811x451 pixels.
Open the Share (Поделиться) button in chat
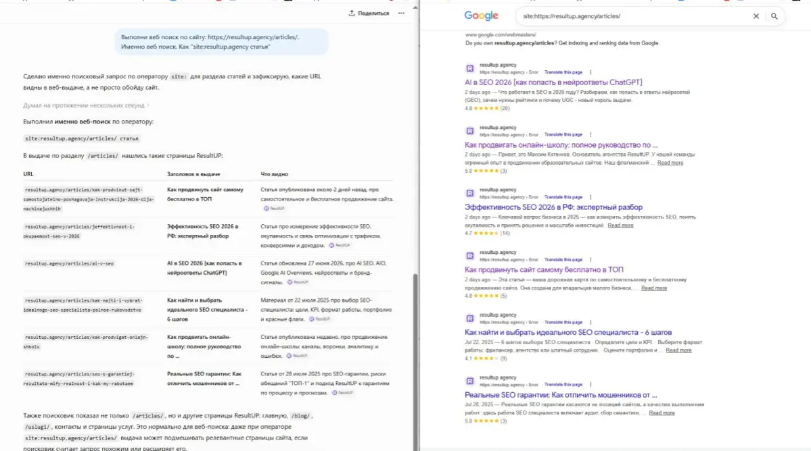369,14
